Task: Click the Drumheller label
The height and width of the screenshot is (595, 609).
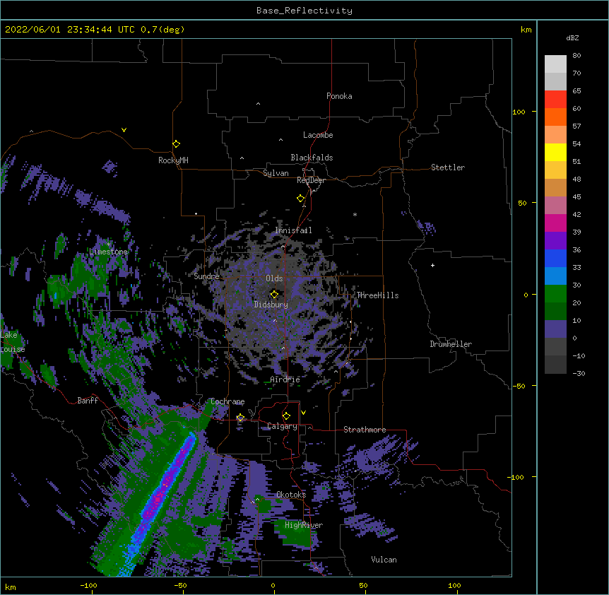Action: coord(451,344)
